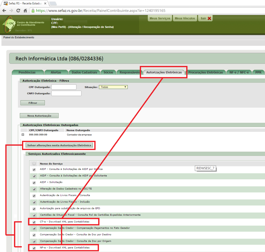Uncheck NF-e Download XML para Contabilistas
The width and height of the screenshot is (265, 252).
34,248
